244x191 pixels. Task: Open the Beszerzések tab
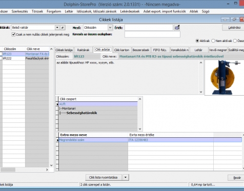click(141, 50)
